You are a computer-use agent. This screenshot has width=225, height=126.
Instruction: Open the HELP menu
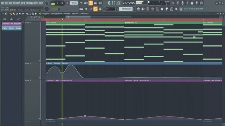pos(41,3)
